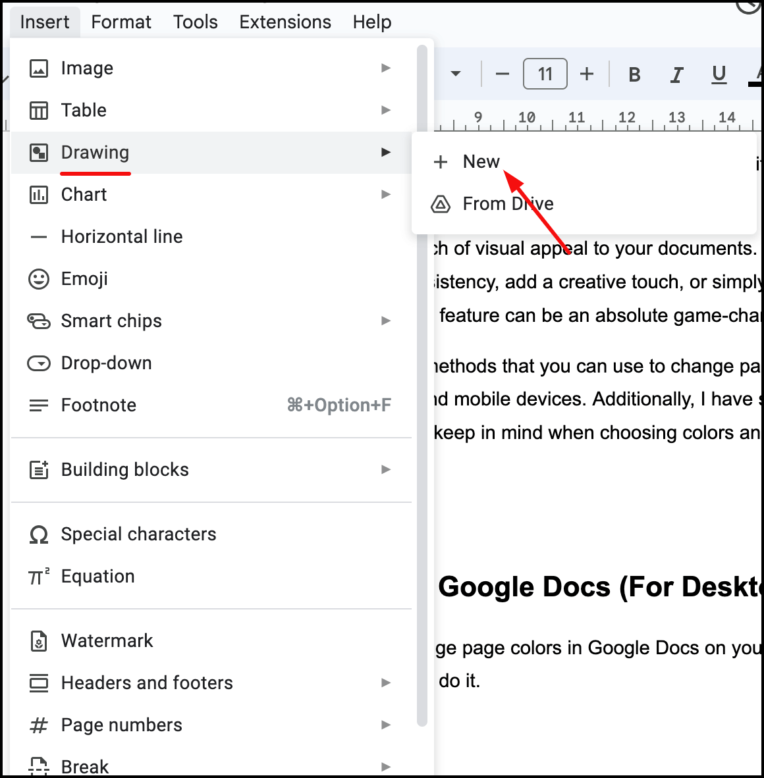764x778 pixels.
Task: Open the Help menu
Action: pos(372,22)
